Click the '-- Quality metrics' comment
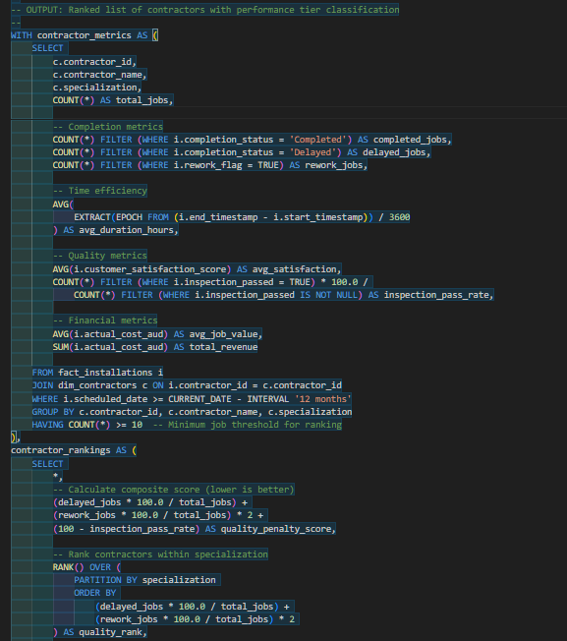The image size is (567, 641). click(99, 256)
